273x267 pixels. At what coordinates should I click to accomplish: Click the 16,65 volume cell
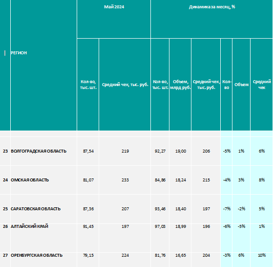[x=180, y=260]
